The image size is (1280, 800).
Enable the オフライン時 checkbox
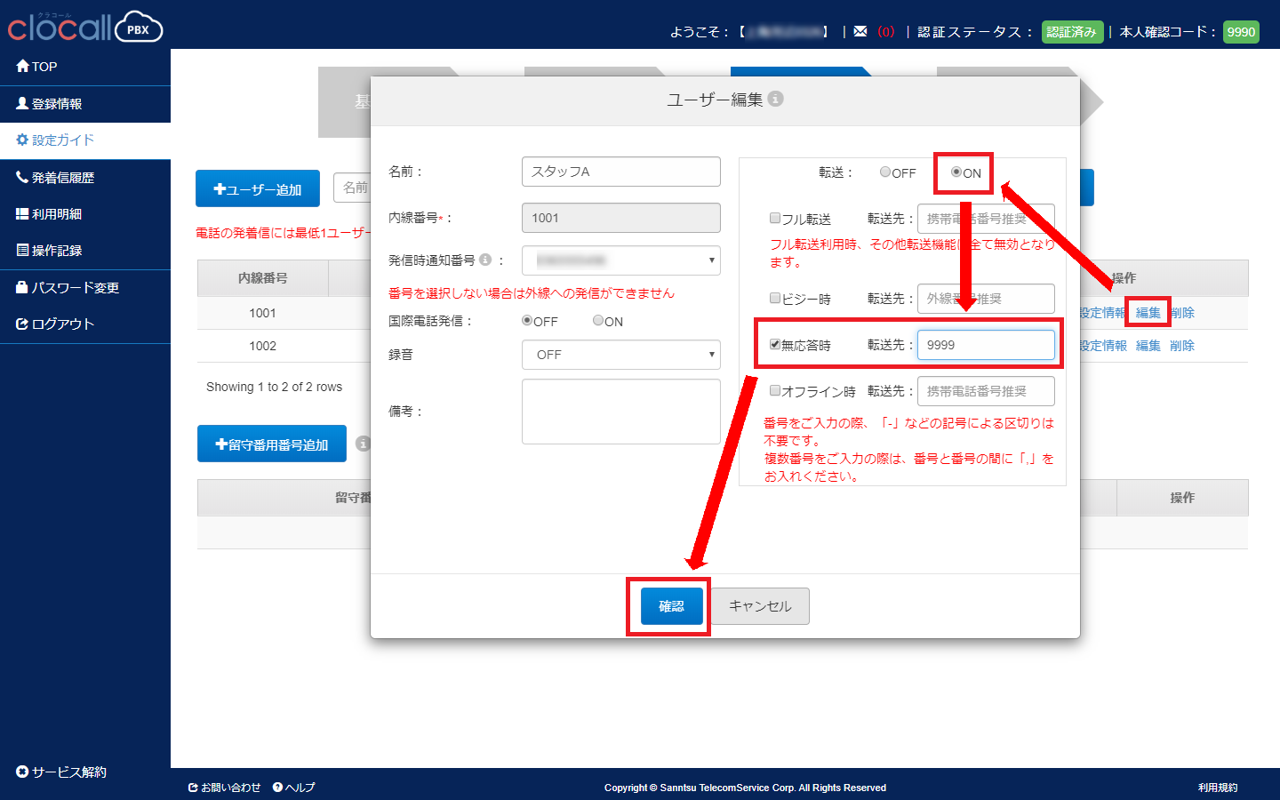pos(775,390)
